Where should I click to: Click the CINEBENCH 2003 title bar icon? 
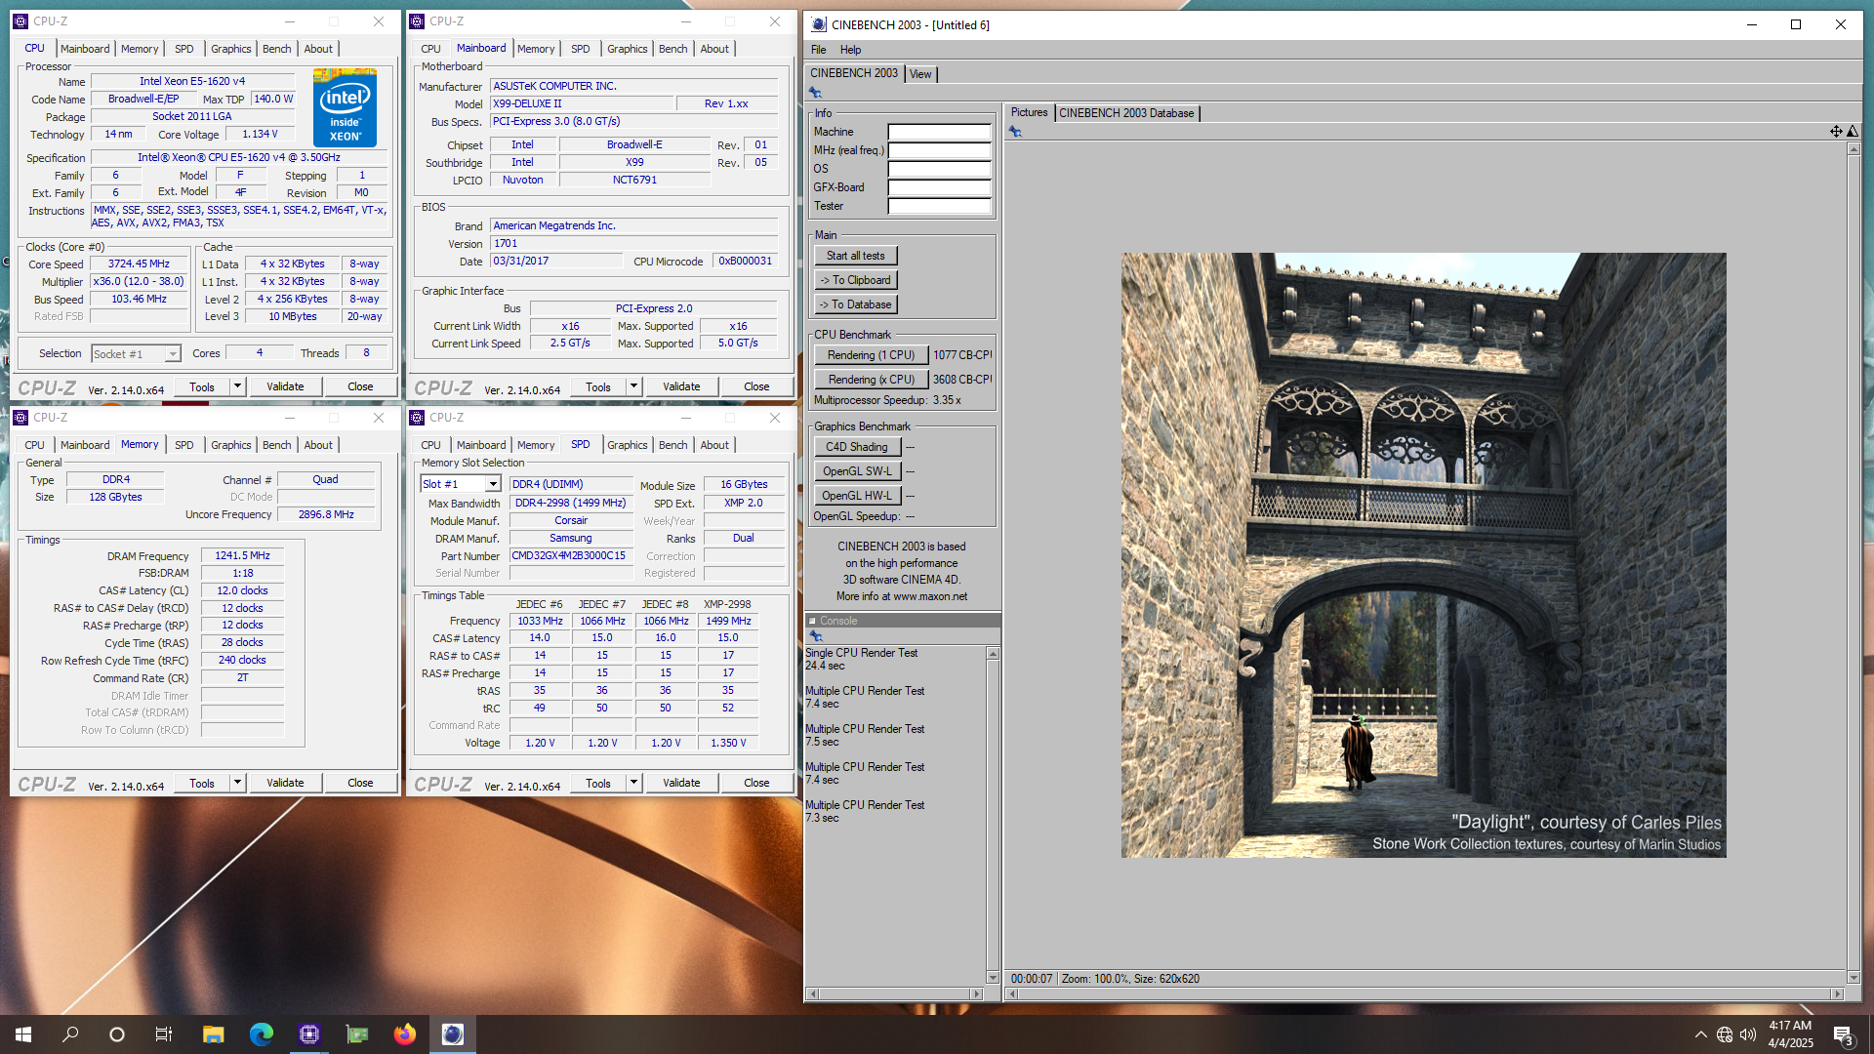(818, 24)
